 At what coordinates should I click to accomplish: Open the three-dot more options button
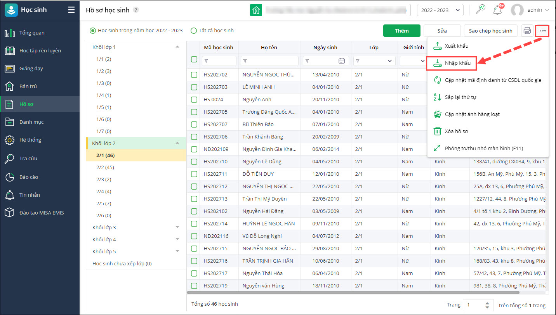coord(542,31)
